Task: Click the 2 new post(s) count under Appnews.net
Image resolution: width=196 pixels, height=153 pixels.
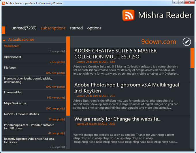Action: 57,62
